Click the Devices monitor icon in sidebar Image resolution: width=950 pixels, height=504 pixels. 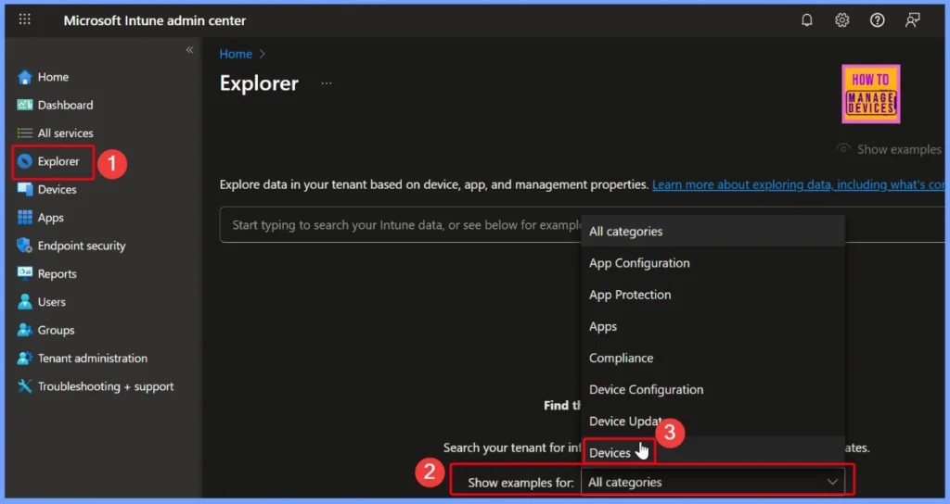25,189
